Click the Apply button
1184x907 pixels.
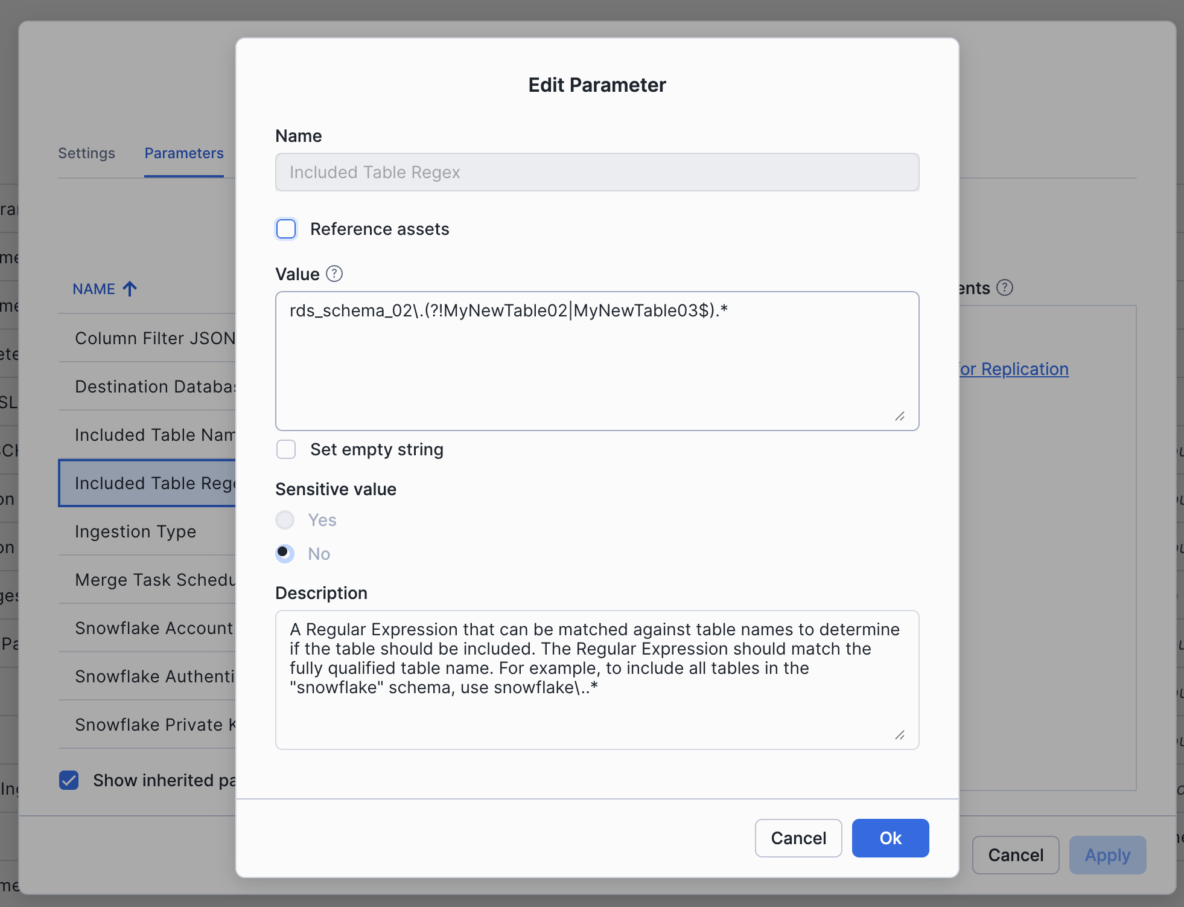(1107, 855)
